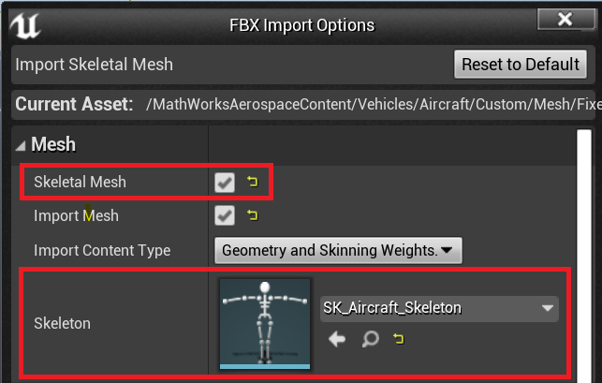
Task: Click the Import Skeletal Mesh heading
Action: [x=94, y=65]
